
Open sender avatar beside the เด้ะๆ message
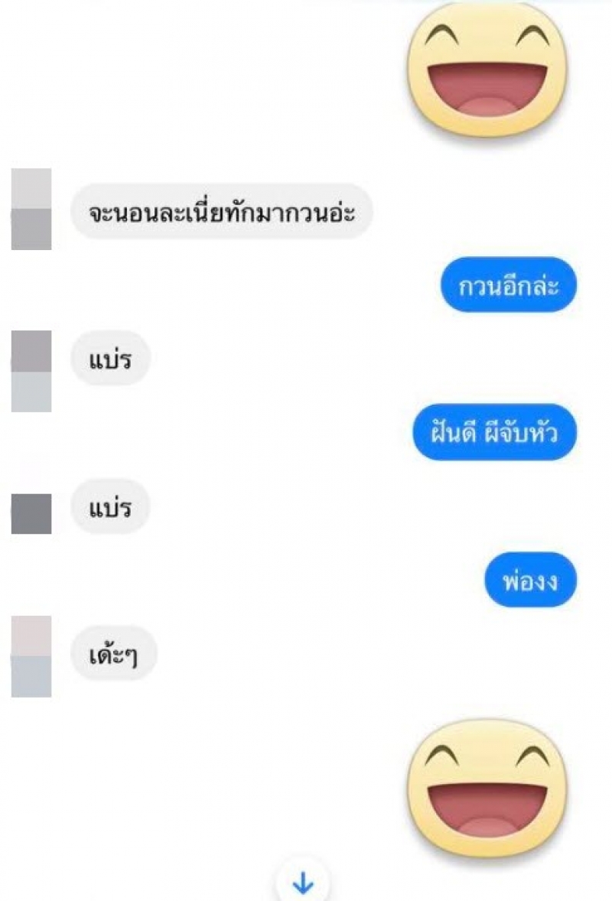[x=31, y=656]
